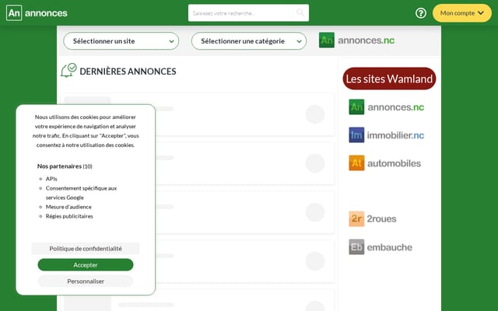Click Consentement spécifique aux services Google item
498x311 pixels.
(x=81, y=193)
